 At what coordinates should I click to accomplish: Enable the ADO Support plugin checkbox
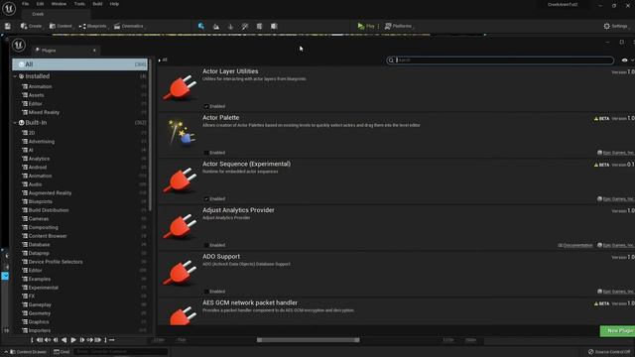206,292
